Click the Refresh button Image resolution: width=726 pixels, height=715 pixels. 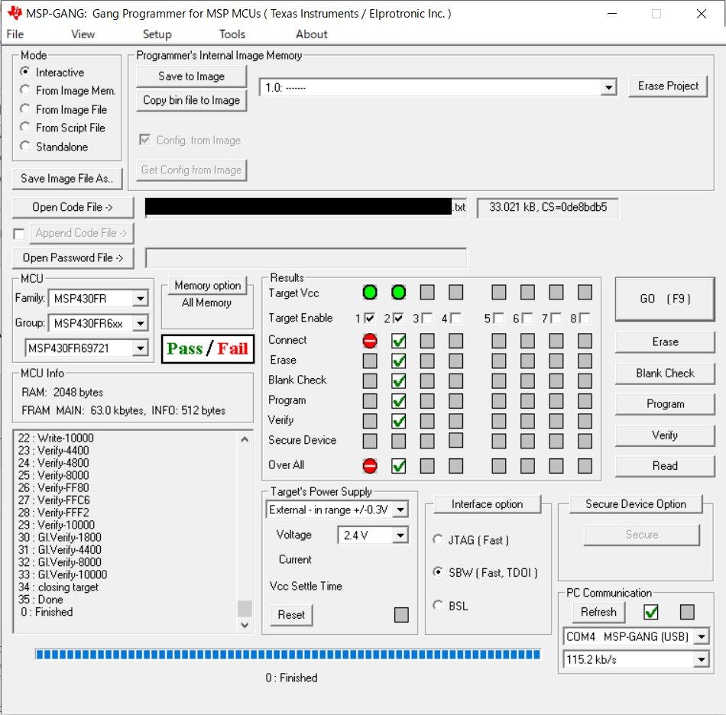(x=598, y=613)
